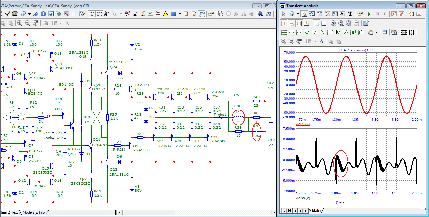This screenshot has width=429, height=217.
Task: Select the Valley cursor function icon
Action: pos(307,32)
